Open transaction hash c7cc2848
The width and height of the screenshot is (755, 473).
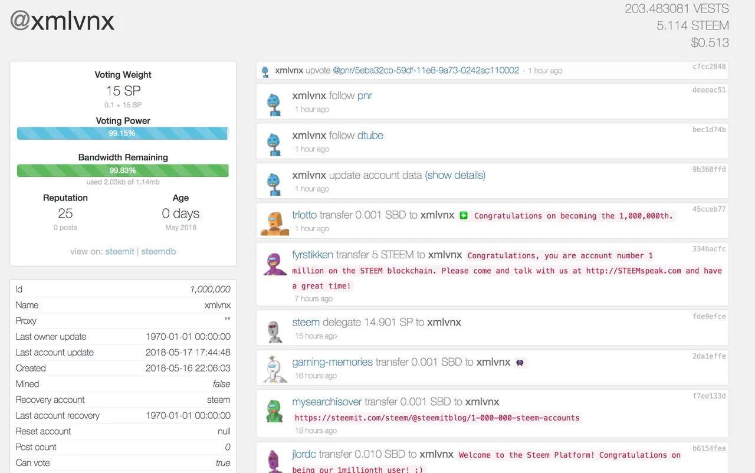tap(709, 67)
